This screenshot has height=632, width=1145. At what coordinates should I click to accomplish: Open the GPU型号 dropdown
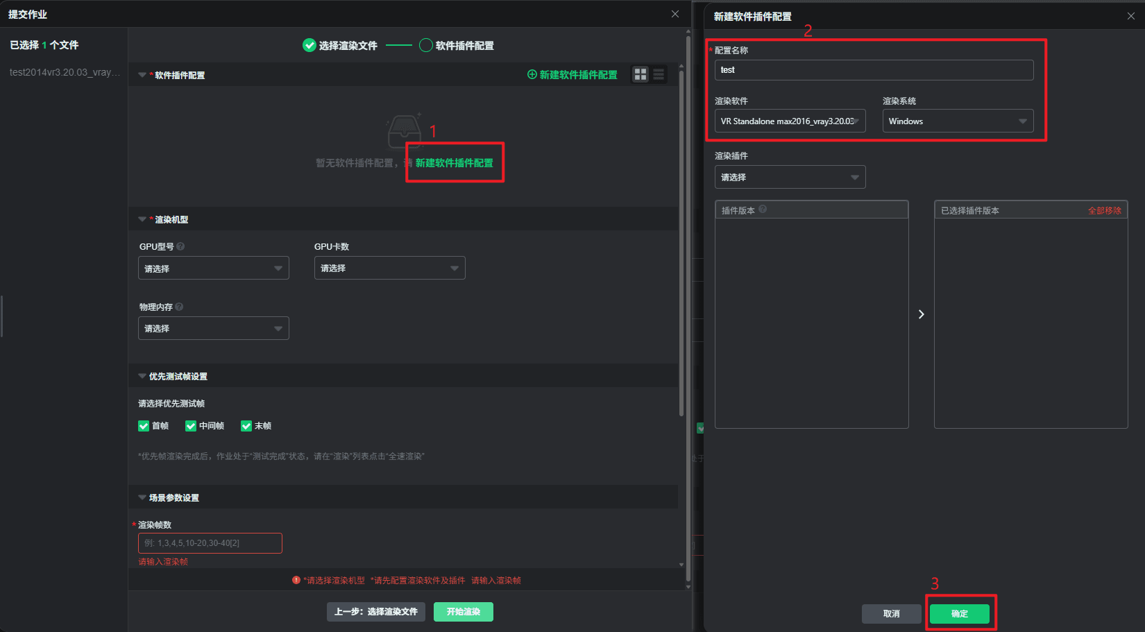(x=213, y=268)
